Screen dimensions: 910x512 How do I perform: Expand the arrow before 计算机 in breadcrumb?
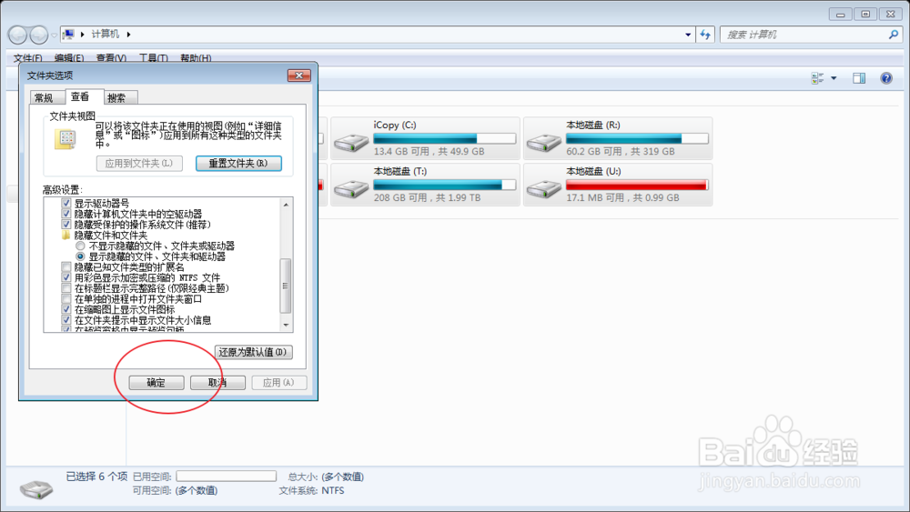pyautogui.click(x=83, y=35)
